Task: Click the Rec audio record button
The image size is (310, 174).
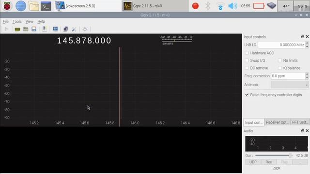Action: [x=268, y=162]
